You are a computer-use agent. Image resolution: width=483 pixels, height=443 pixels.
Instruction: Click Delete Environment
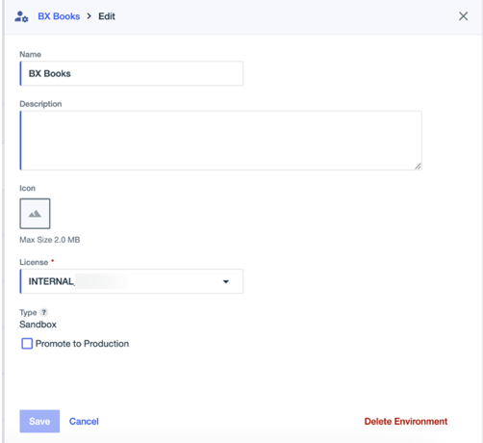[406, 421]
